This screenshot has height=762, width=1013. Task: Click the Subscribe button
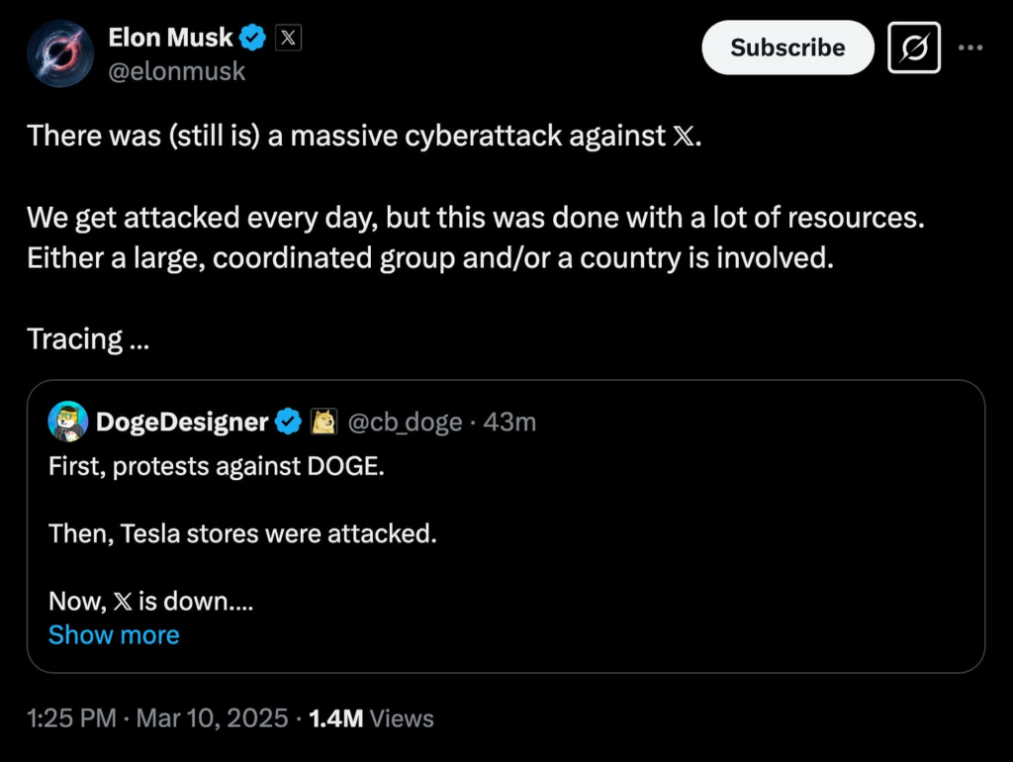click(x=786, y=47)
